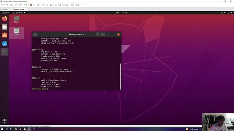Open Files manager in the dock

pos(4,27)
